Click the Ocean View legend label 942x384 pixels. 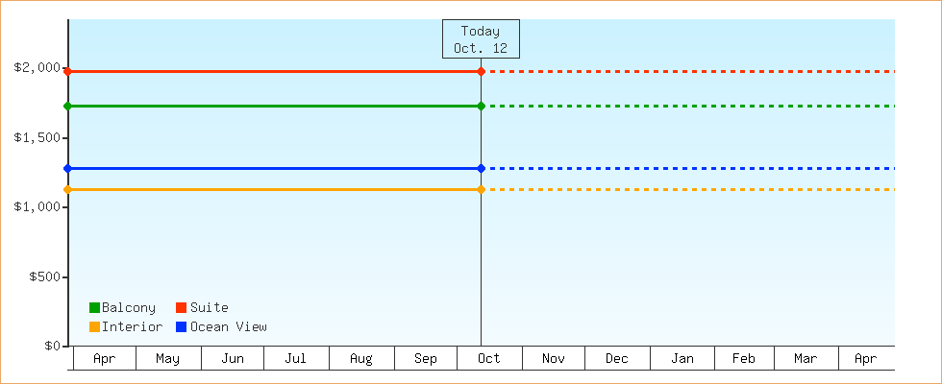[x=228, y=327]
